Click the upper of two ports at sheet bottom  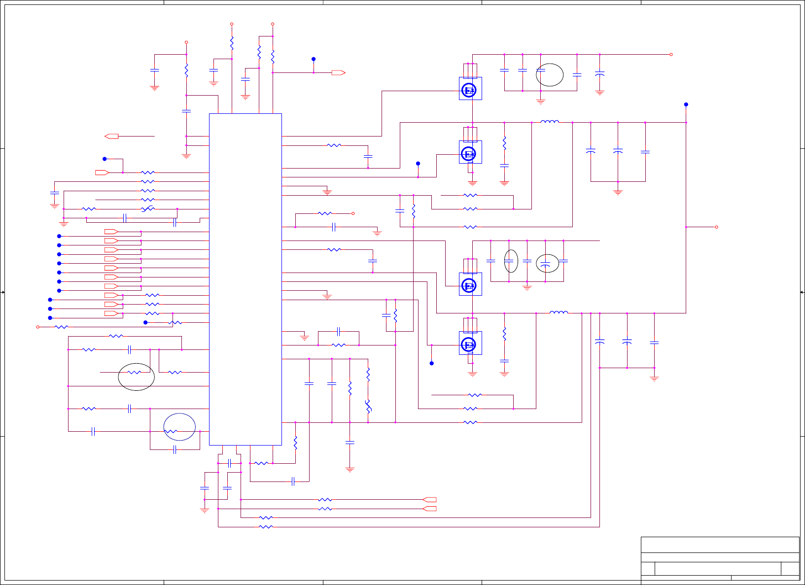click(429, 500)
